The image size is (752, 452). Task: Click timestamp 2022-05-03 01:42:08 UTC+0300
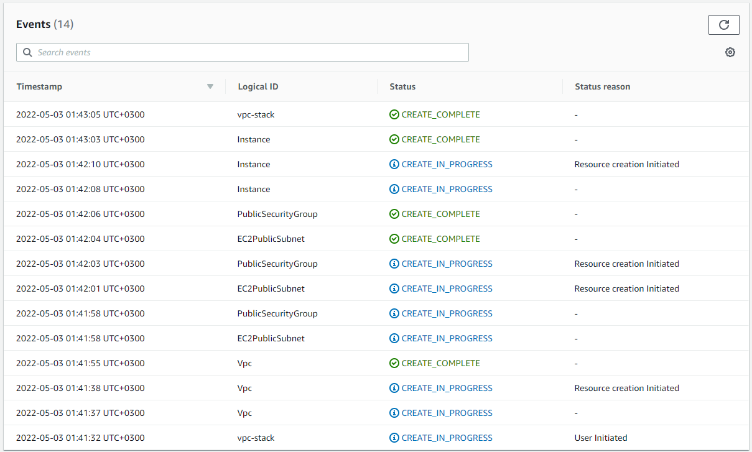click(x=80, y=189)
